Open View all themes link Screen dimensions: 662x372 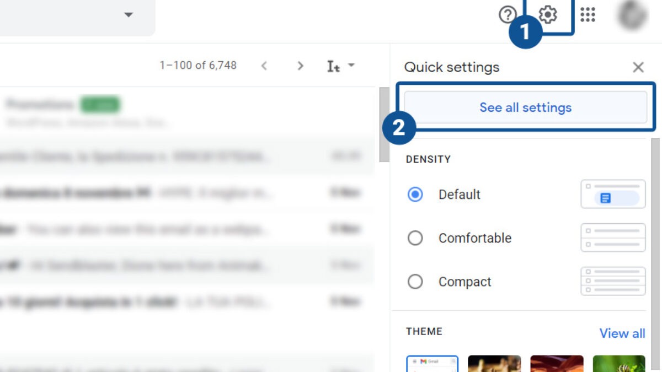(x=622, y=333)
